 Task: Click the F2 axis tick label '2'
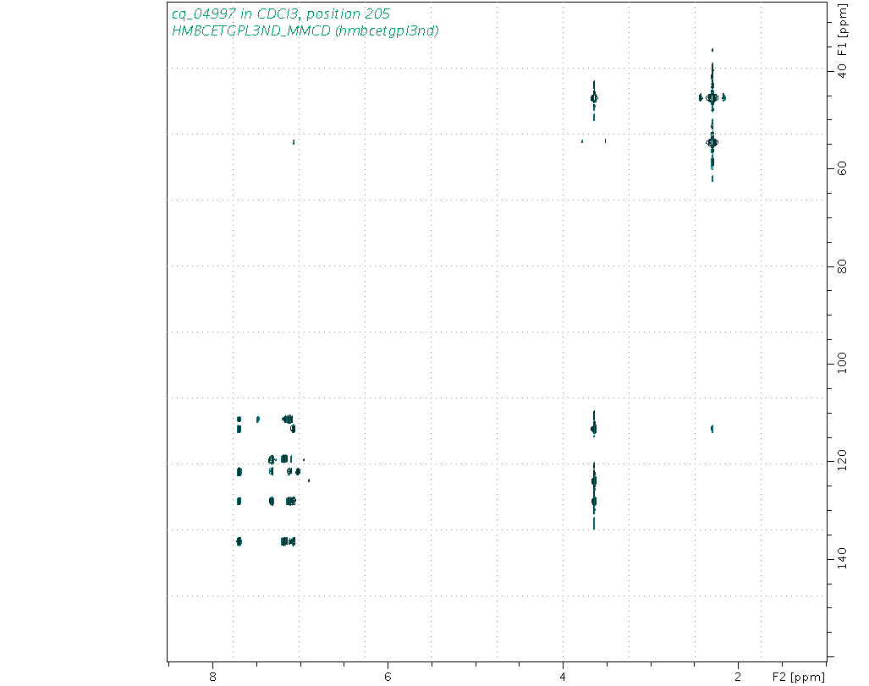pos(738,678)
